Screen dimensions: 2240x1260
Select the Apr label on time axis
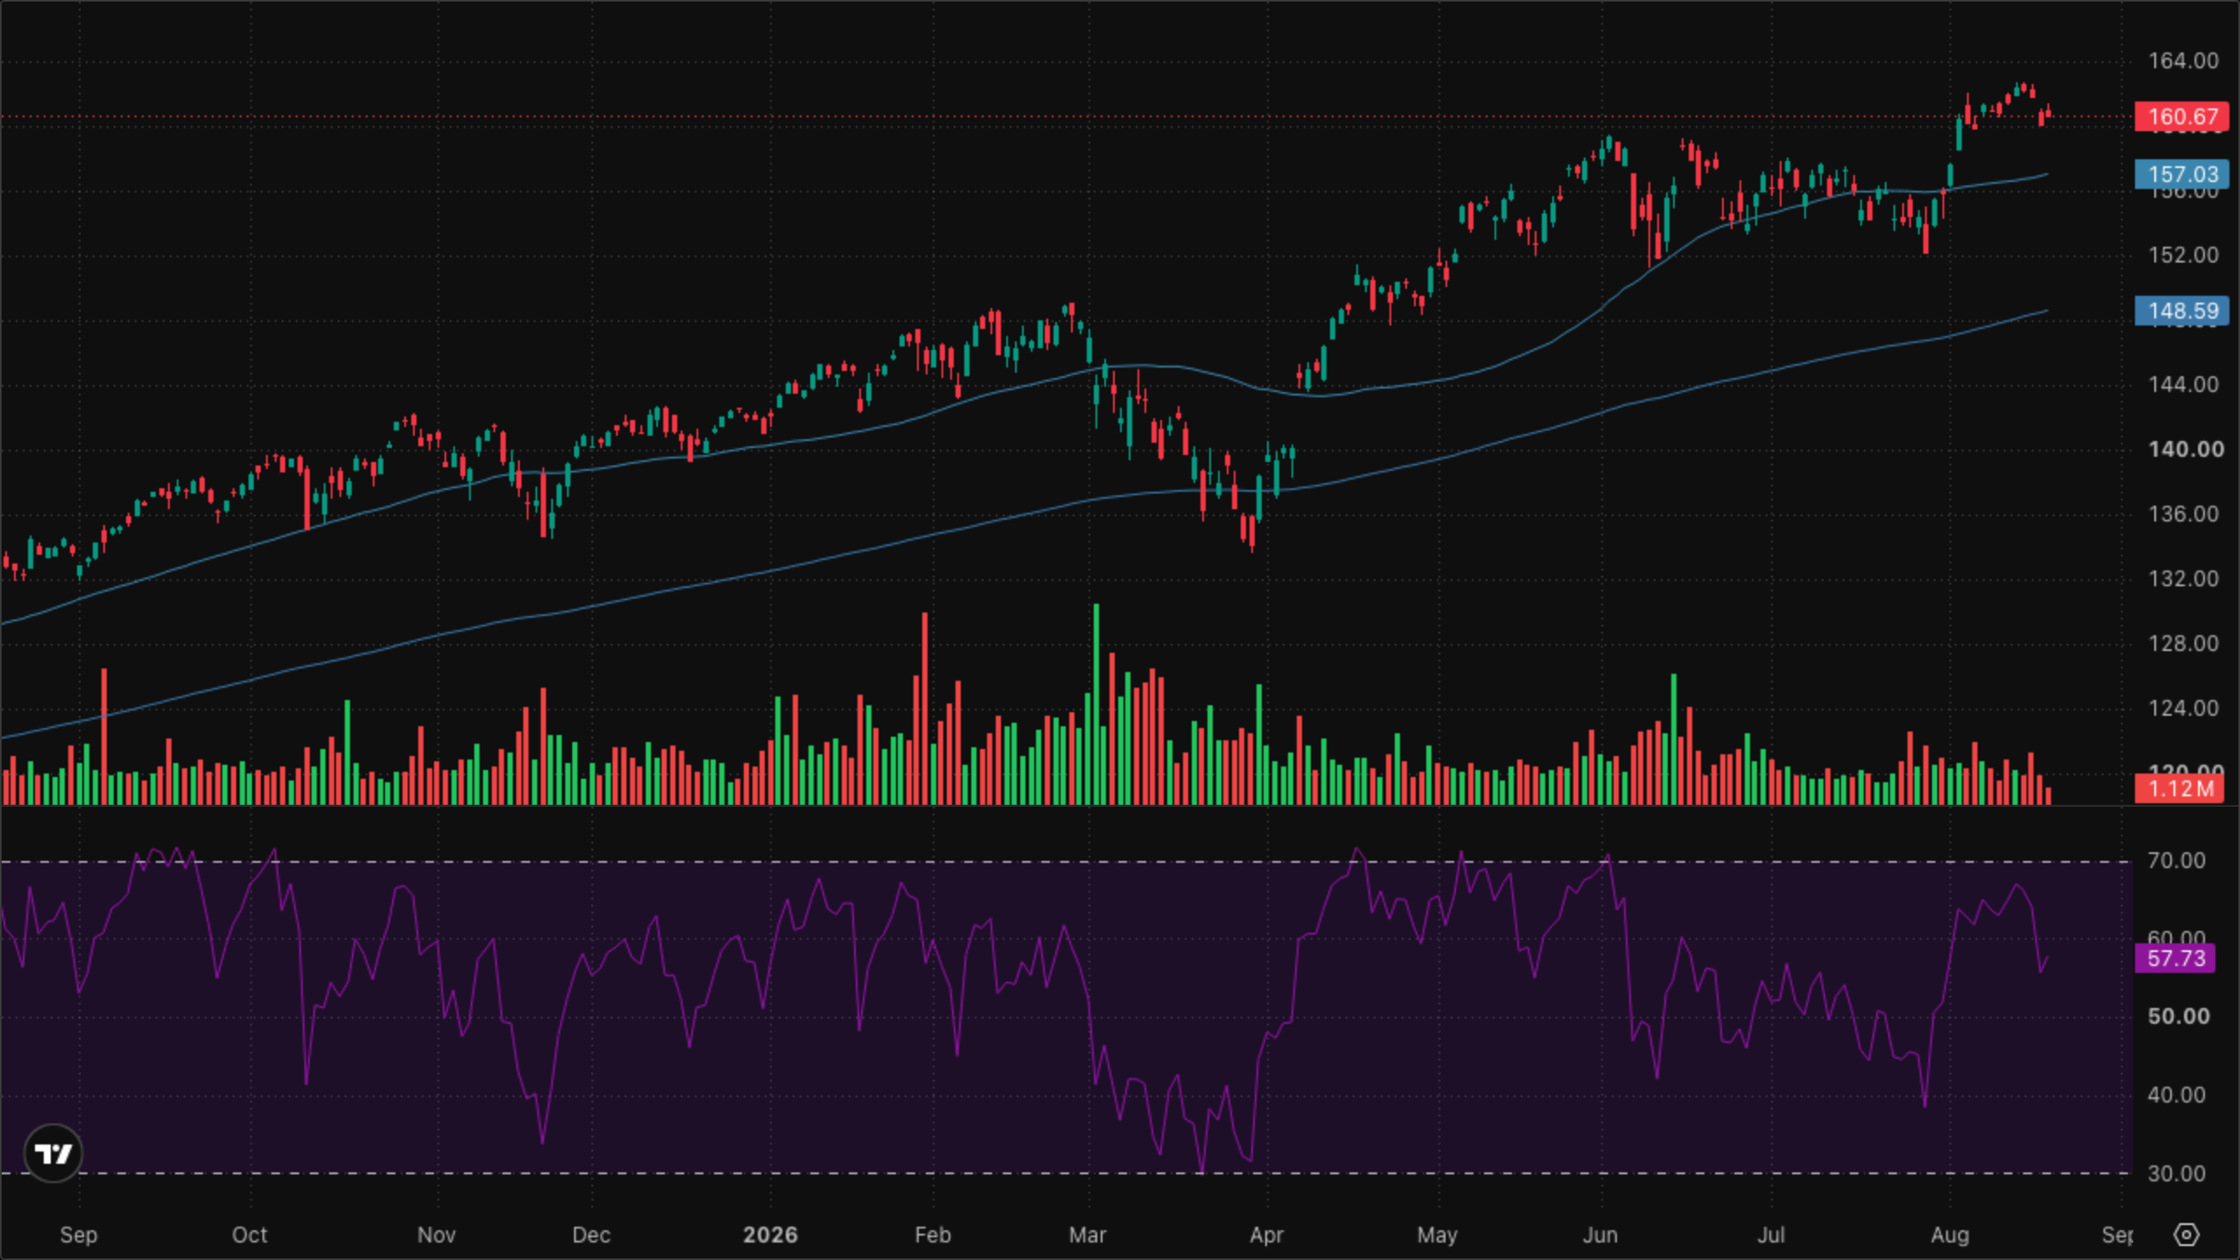point(1266,1235)
